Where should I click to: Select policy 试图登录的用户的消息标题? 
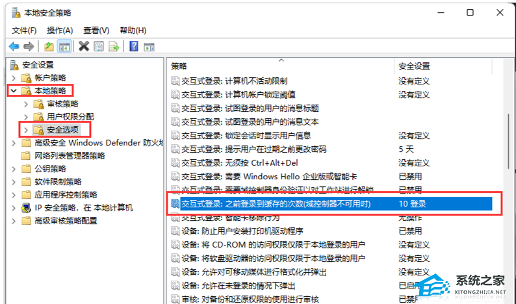[x=250, y=108]
